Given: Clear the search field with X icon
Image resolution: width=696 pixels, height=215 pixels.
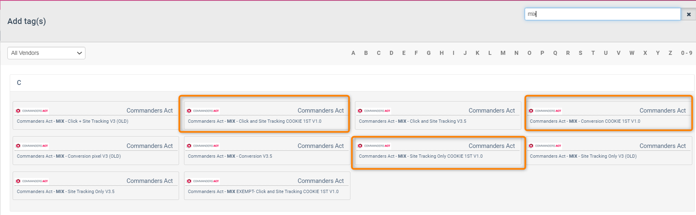Looking at the screenshot, I should (x=689, y=14).
